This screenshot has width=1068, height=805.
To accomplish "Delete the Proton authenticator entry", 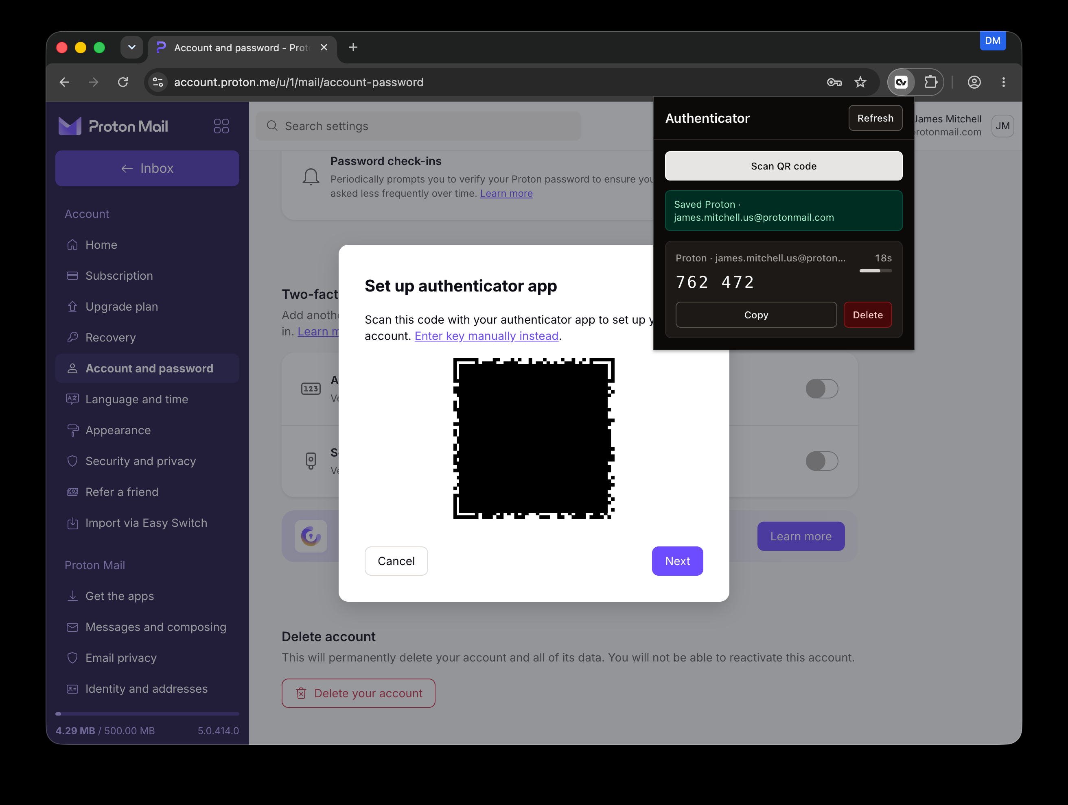I will 867,315.
